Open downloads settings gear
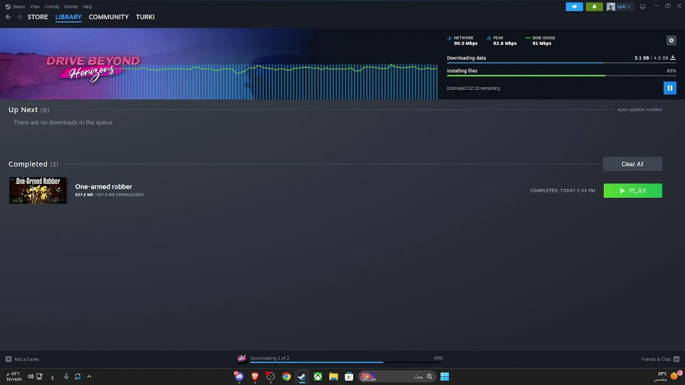The width and height of the screenshot is (685, 385). pos(671,40)
